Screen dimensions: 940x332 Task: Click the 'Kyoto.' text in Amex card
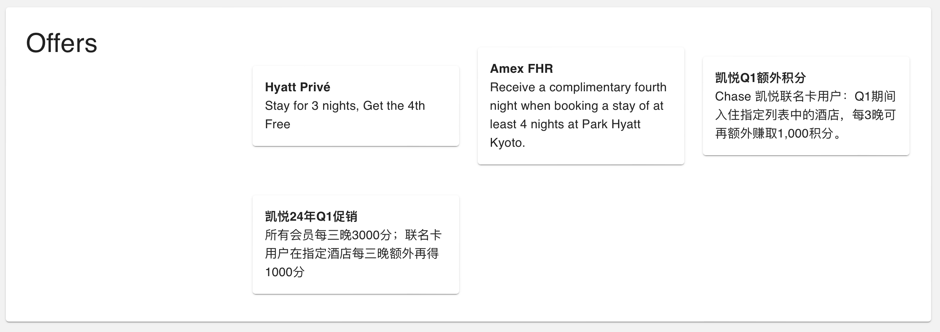507,143
